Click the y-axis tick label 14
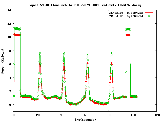The height and width of the screenshot is (122, 162). point(9,10)
